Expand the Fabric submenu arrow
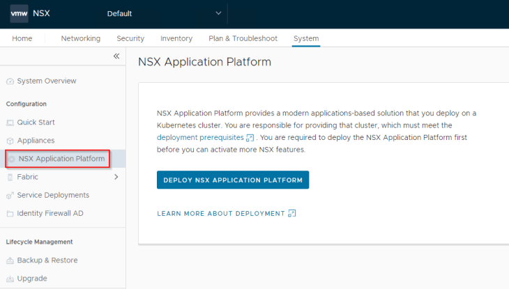The image size is (509, 289). (x=116, y=177)
